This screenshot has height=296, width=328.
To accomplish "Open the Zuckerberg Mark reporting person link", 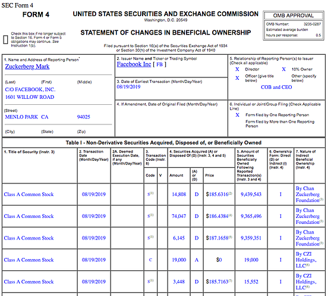I will pos(27,67).
